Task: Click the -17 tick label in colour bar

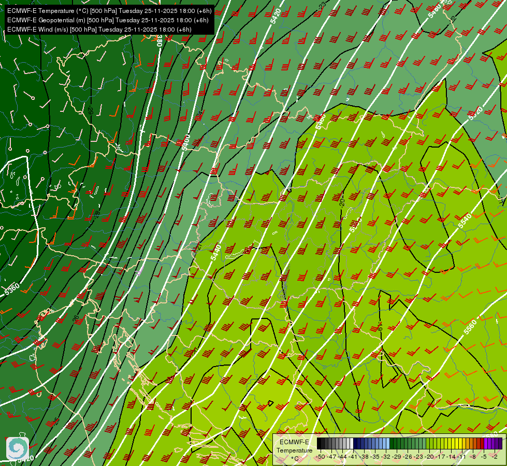Action: click(441, 457)
